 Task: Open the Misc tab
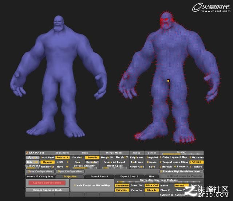(151, 177)
